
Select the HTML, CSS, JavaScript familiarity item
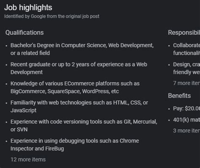pos(79,107)
